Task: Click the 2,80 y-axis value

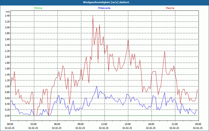Action: (8, 33)
